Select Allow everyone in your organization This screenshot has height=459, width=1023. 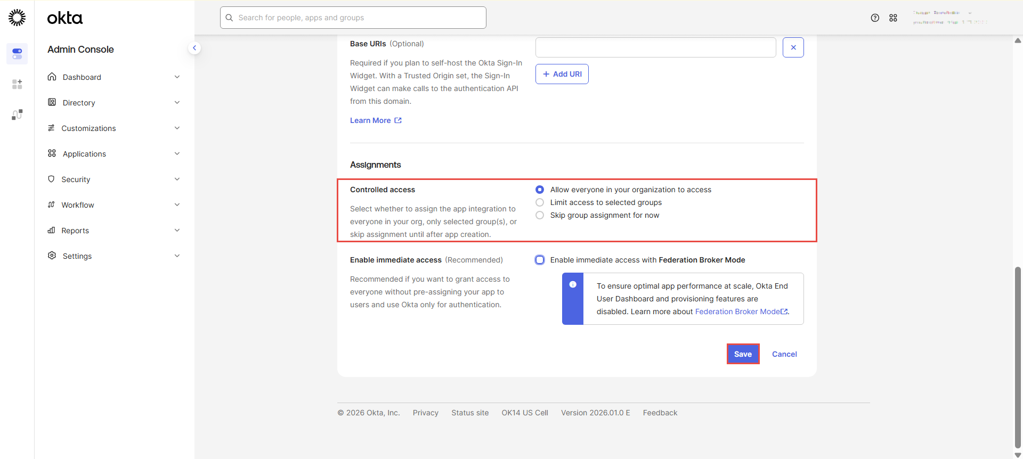pos(540,190)
